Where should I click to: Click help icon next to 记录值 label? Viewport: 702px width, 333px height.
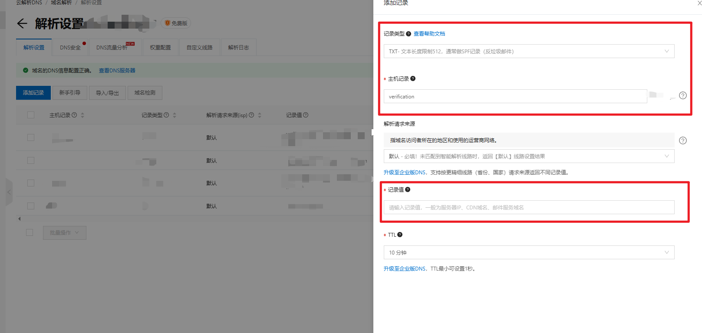point(408,189)
